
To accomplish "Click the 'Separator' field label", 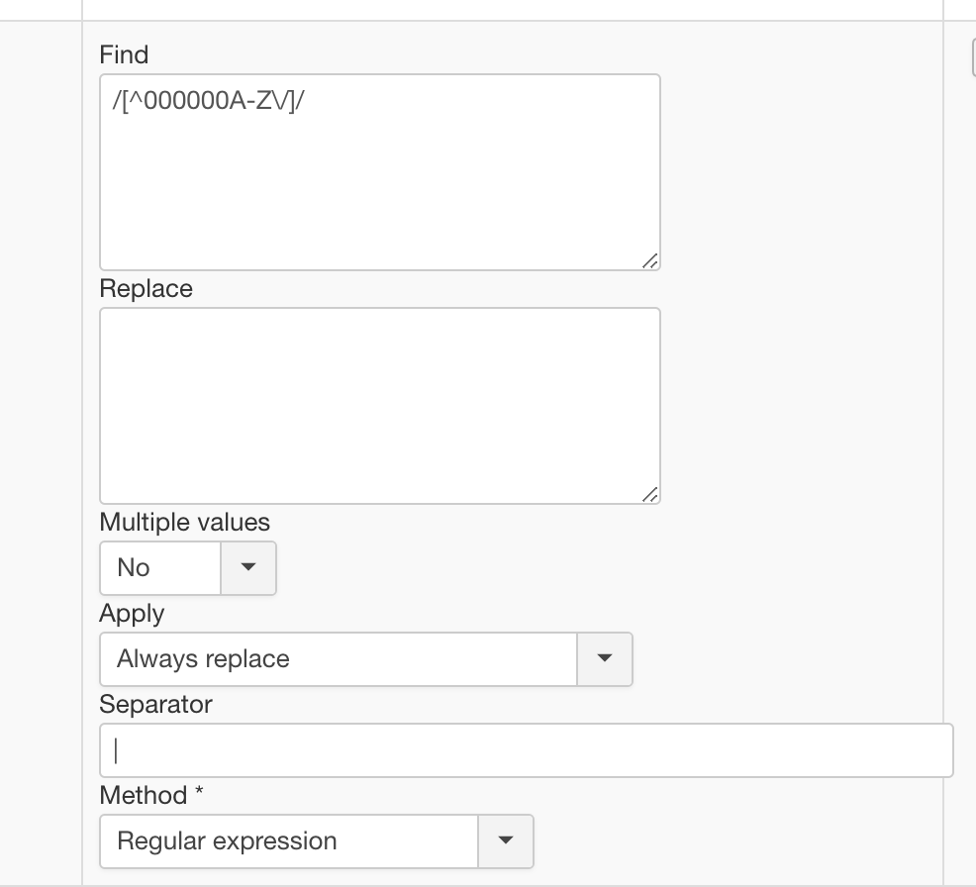I will (155, 704).
